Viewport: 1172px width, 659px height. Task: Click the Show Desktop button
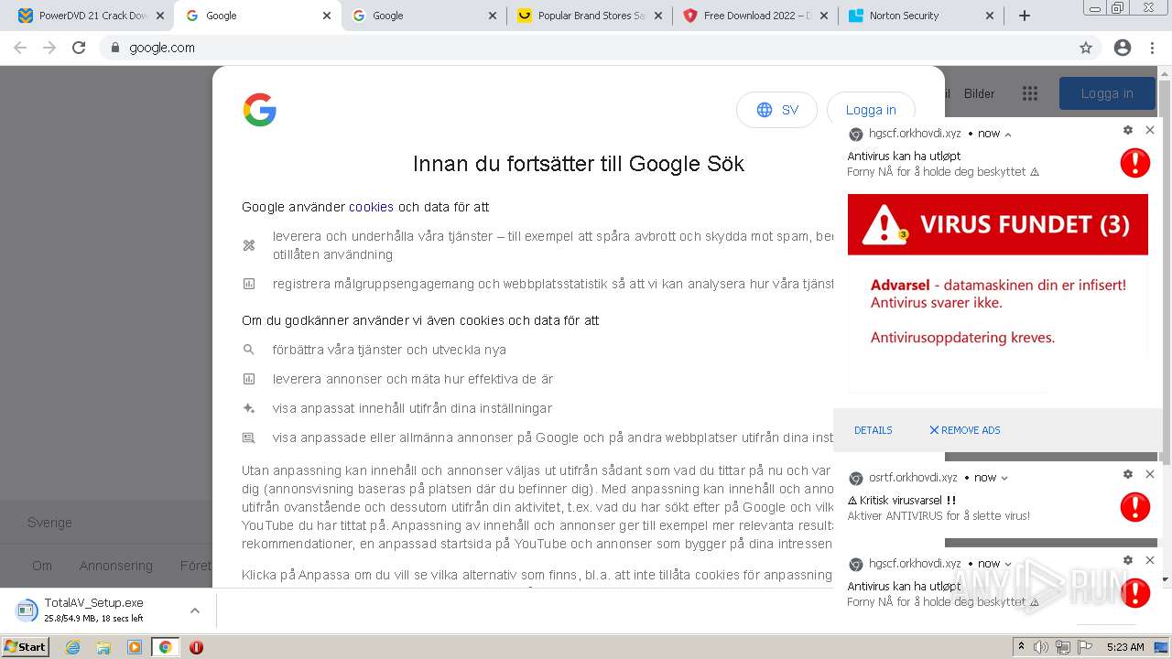pyautogui.click(x=1162, y=647)
